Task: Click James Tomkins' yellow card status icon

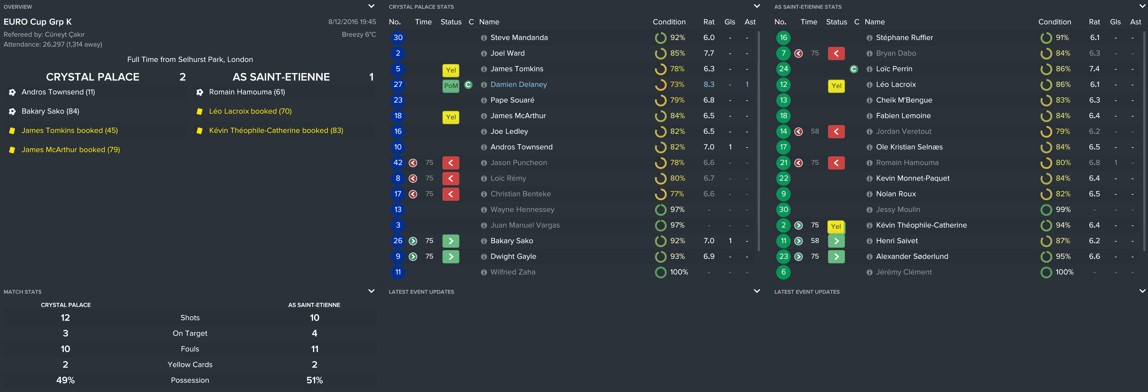Action: (x=451, y=70)
